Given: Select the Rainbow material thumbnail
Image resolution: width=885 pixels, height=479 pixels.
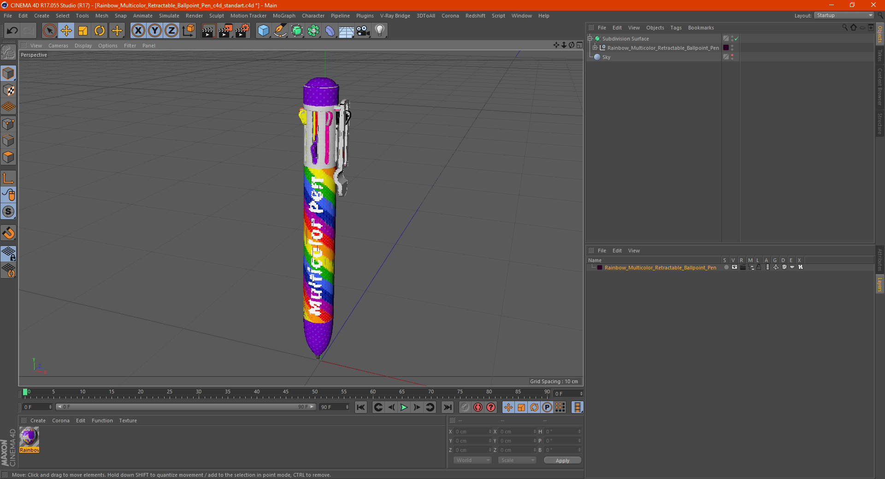Looking at the screenshot, I should coord(29,439).
